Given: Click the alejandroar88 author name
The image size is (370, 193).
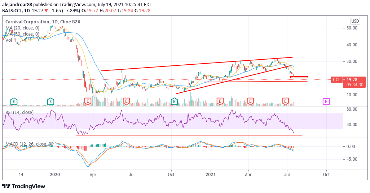Looking at the screenshot, I should coord(17,4).
